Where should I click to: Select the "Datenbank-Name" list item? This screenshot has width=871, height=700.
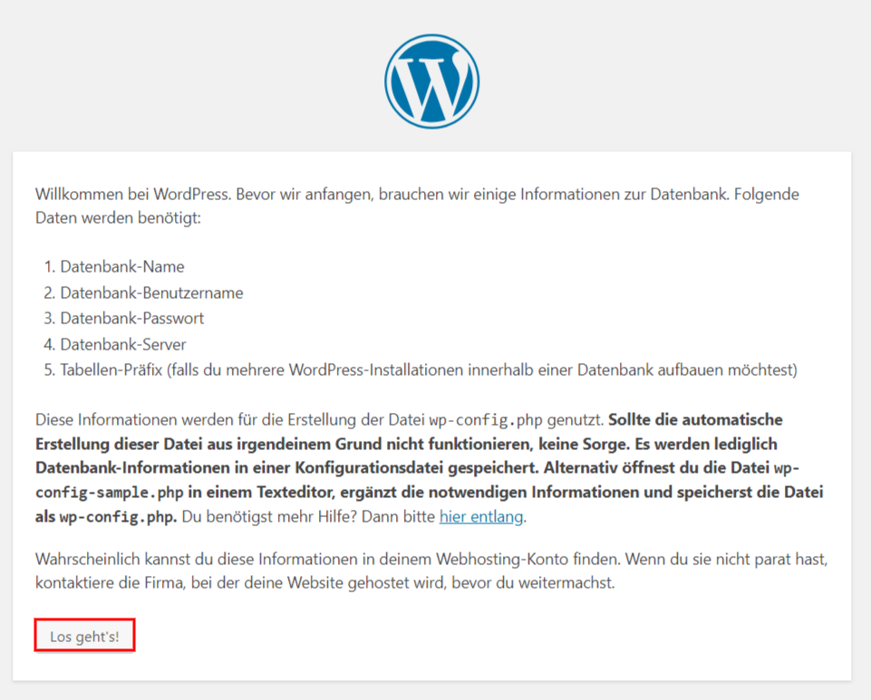pyautogui.click(x=121, y=267)
